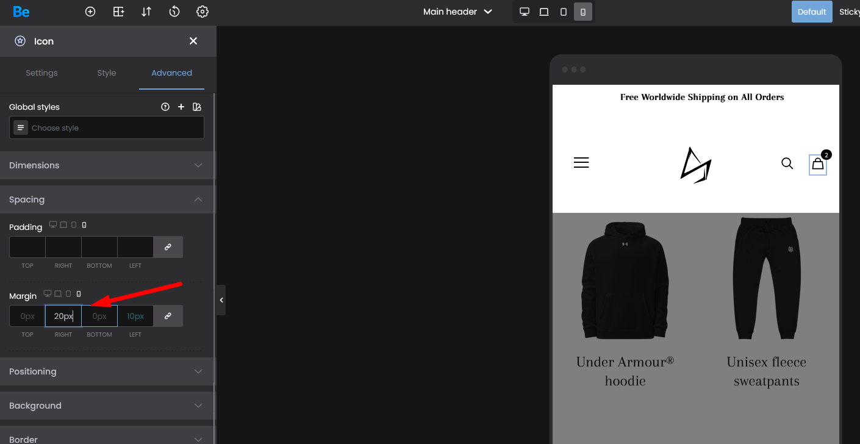This screenshot has height=444, width=860.
Task: Switch to the Style tab
Action: point(107,73)
